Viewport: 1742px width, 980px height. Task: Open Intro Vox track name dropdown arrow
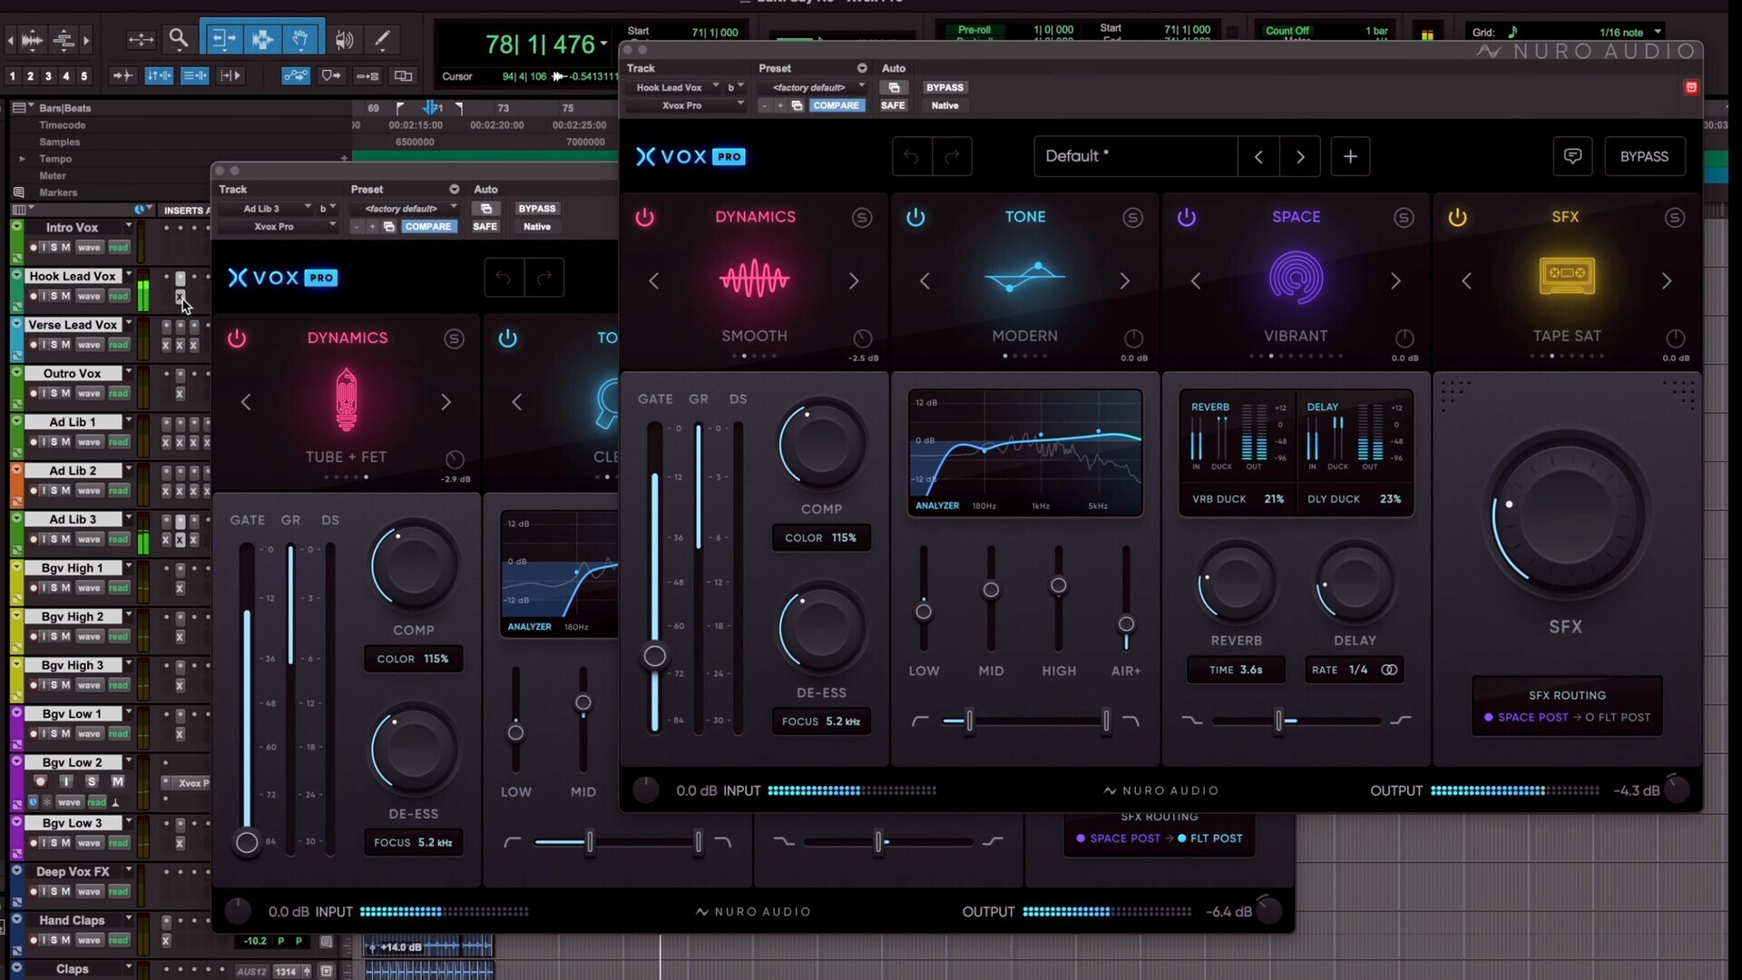click(x=129, y=227)
